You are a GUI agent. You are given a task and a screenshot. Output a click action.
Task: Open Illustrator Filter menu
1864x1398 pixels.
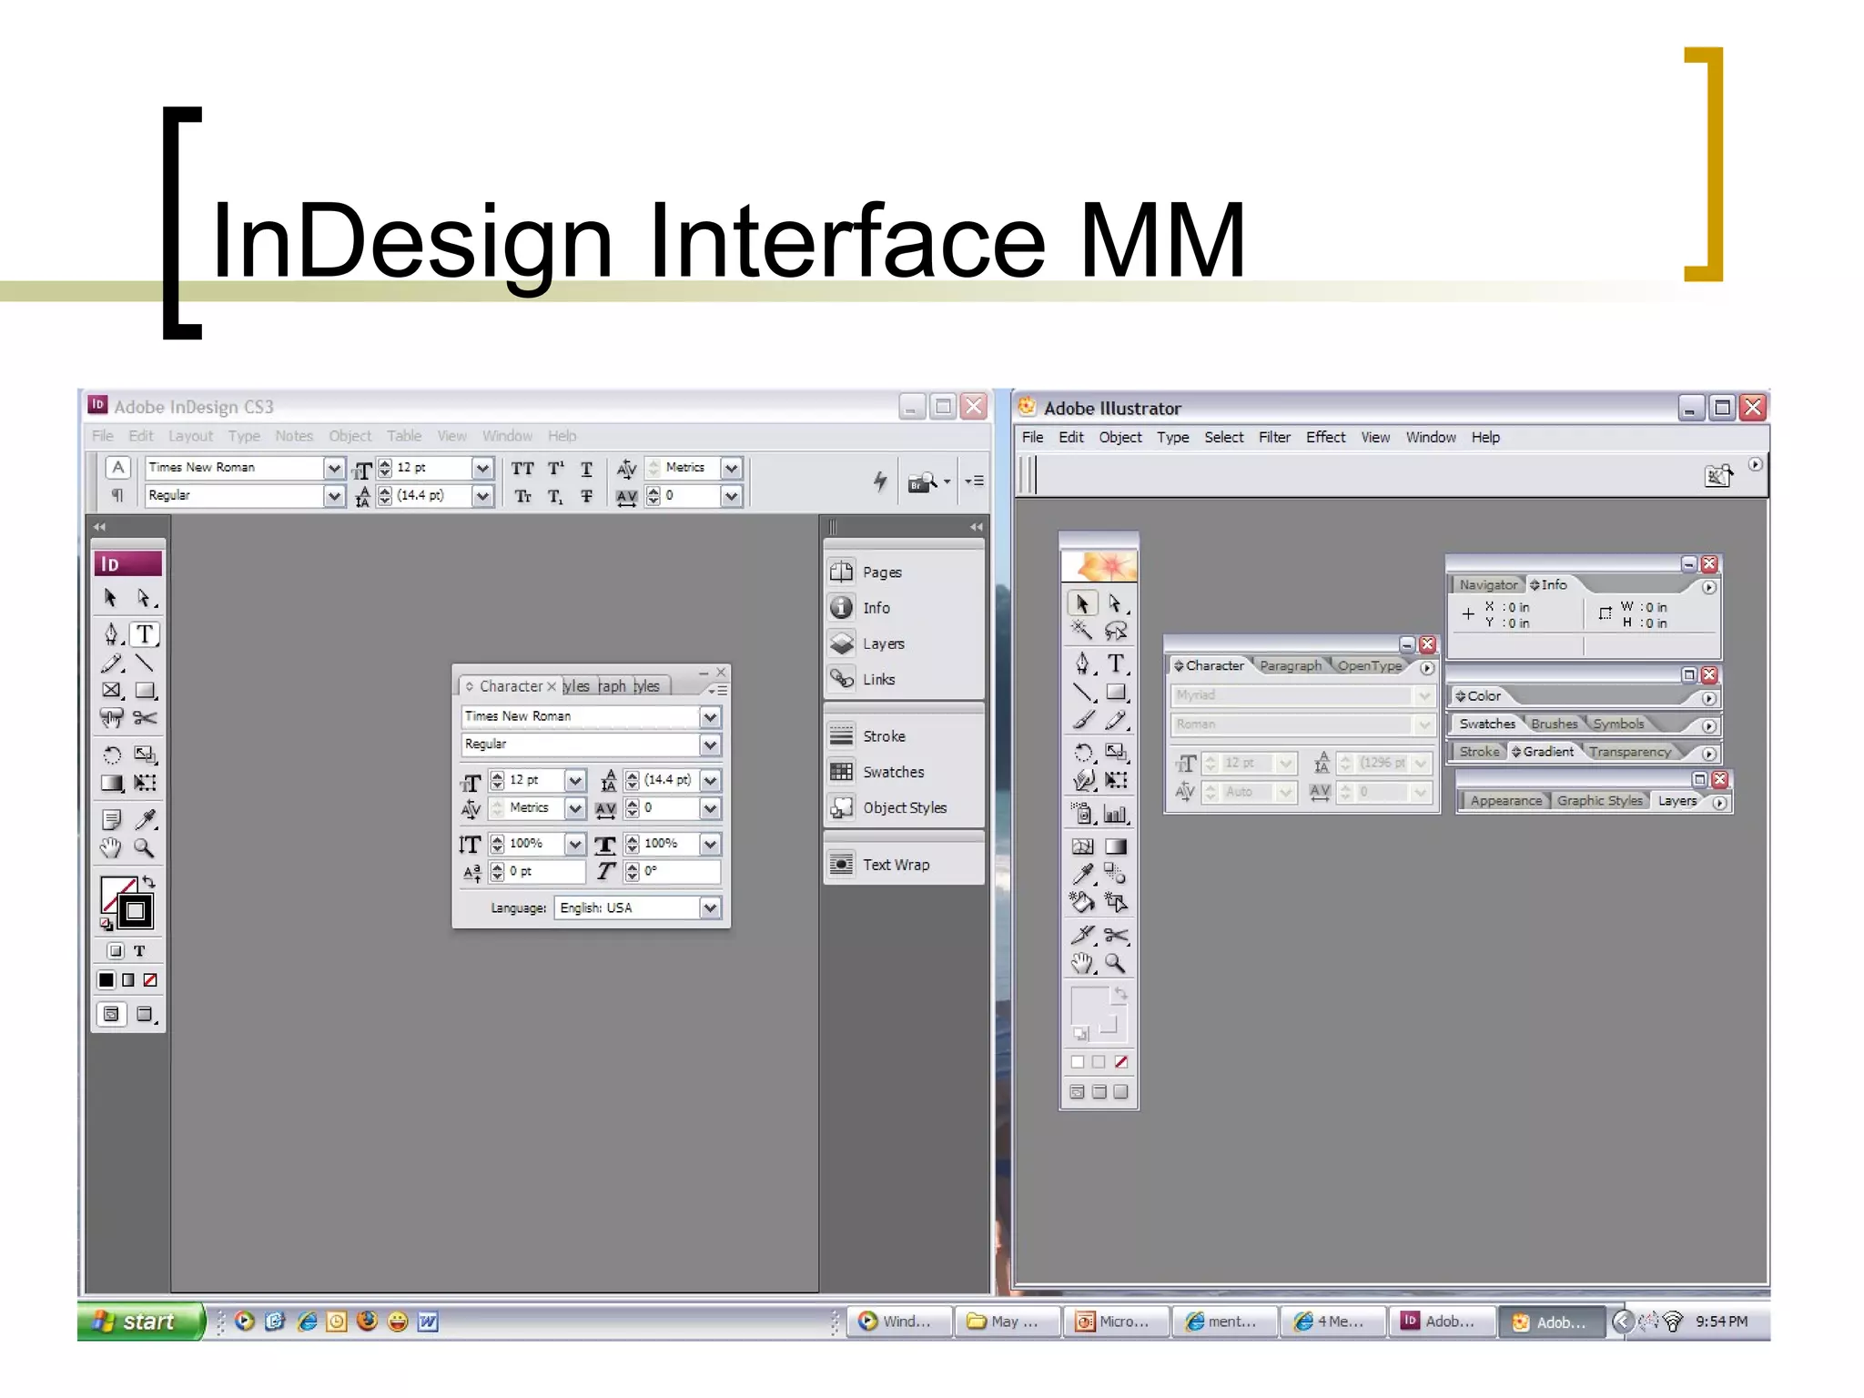[x=1274, y=437]
